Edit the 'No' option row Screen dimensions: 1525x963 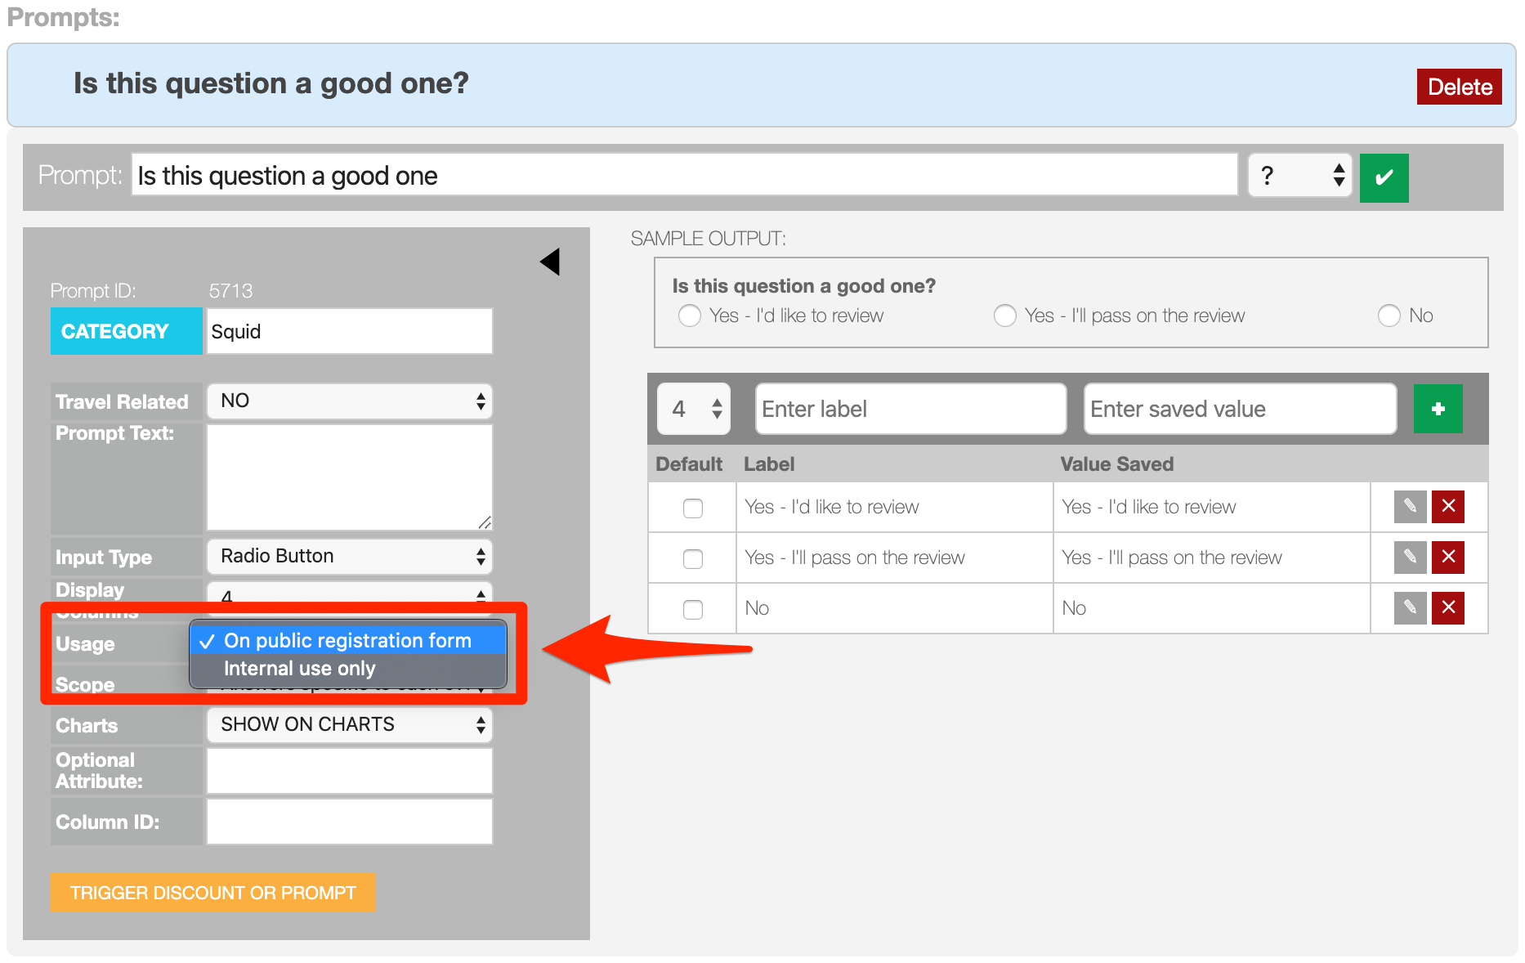coord(1410,608)
